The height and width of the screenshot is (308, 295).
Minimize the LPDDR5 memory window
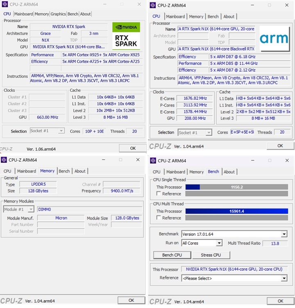(103, 160)
